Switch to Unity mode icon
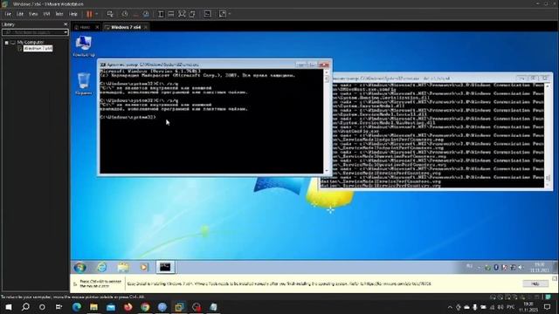 192,14
